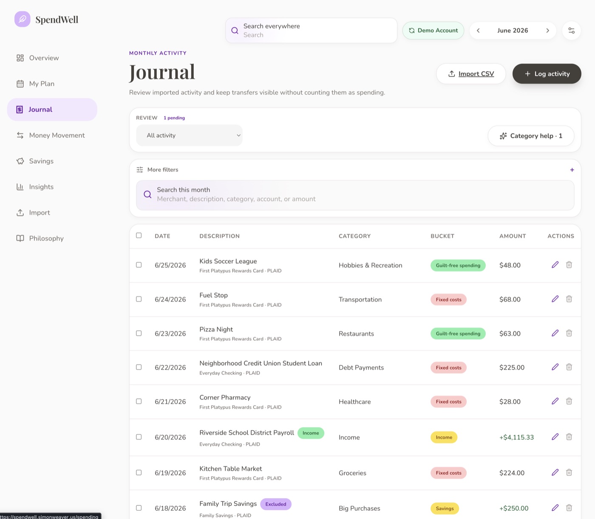
Task: Open My Plan in the sidebar
Action: pyautogui.click(x=52, y=84)
